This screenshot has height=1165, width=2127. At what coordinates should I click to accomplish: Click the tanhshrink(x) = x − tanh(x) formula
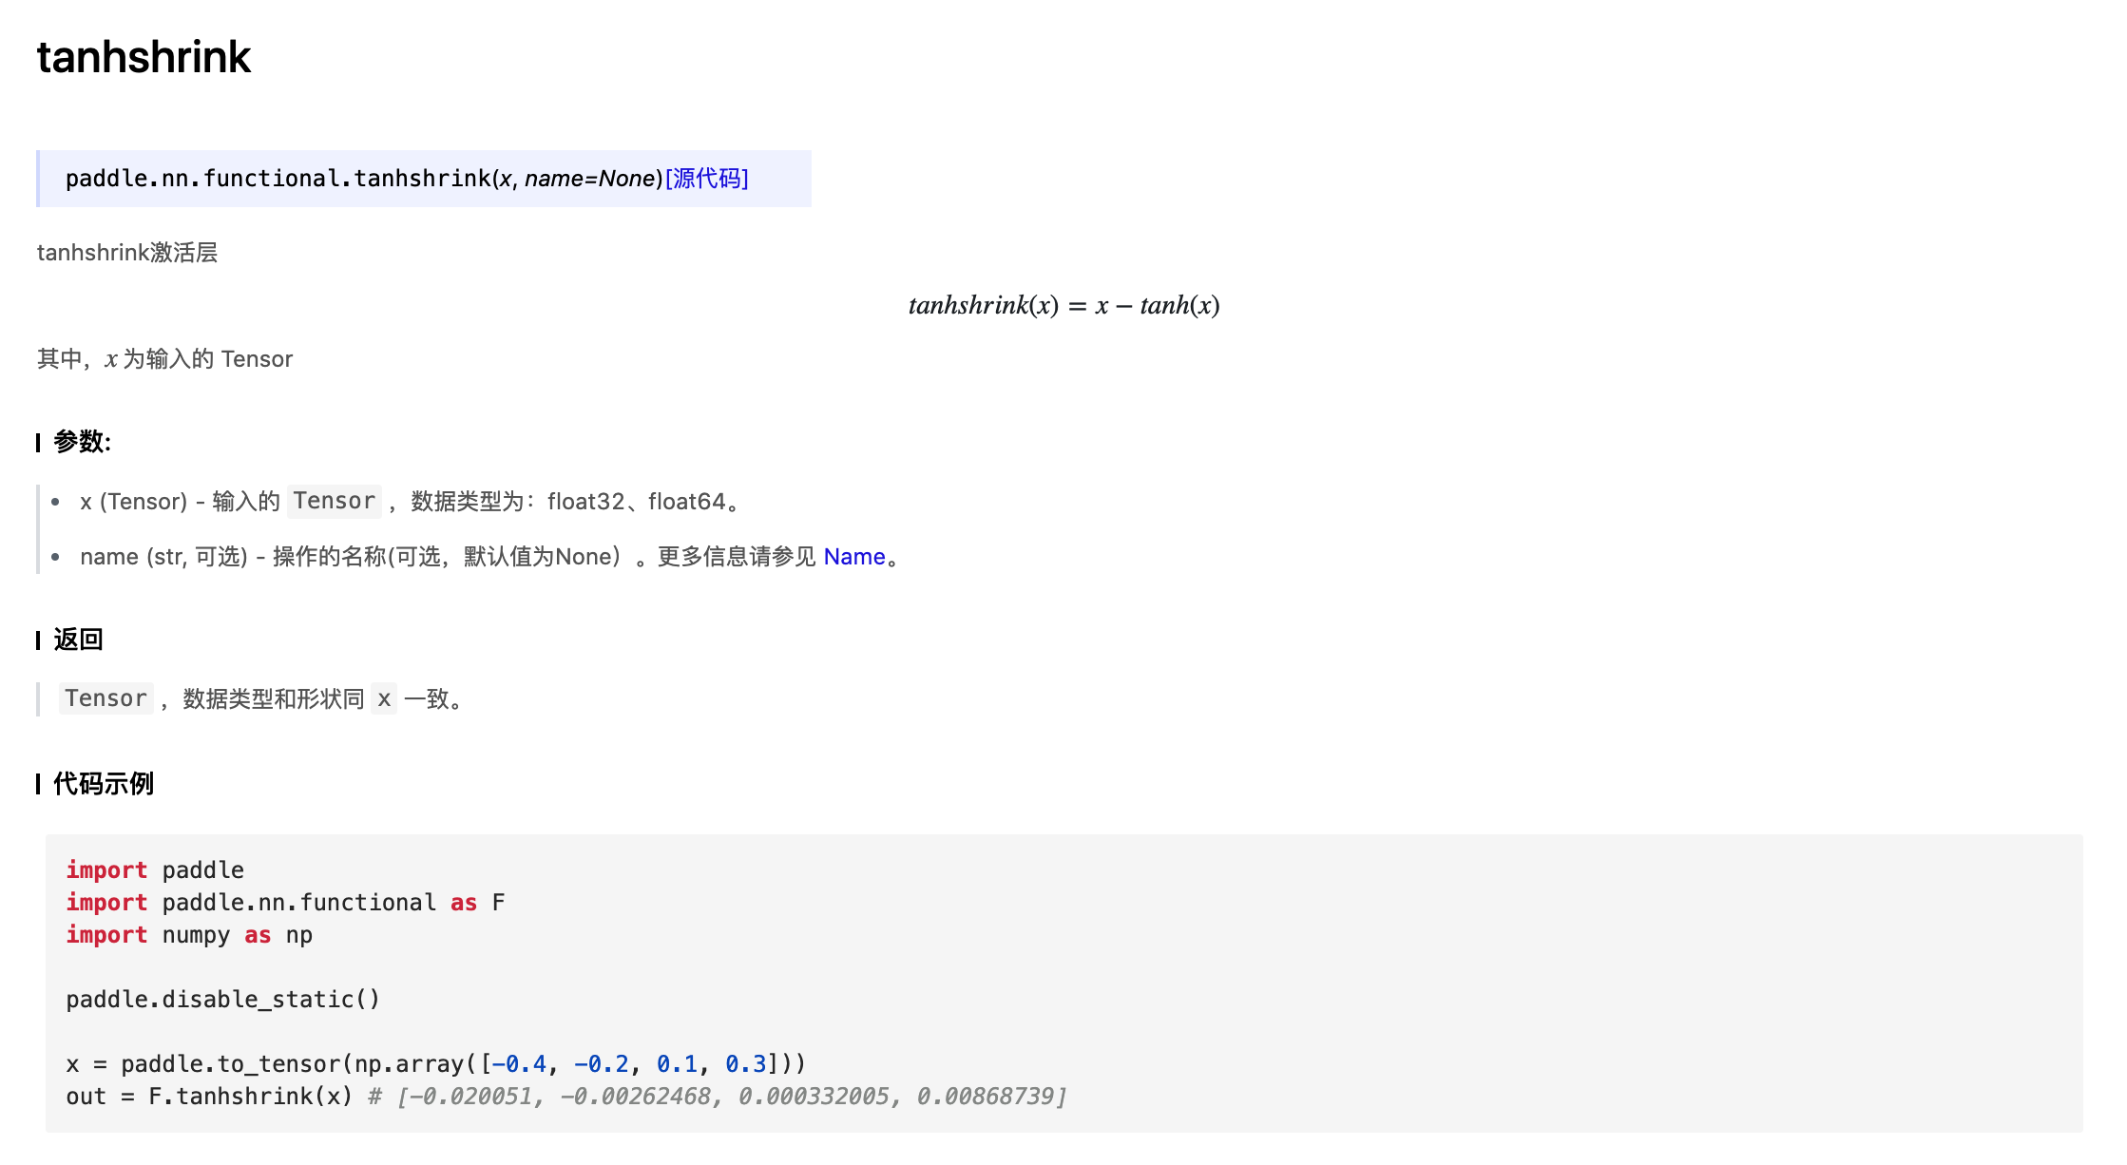[x=1063, y=306]
